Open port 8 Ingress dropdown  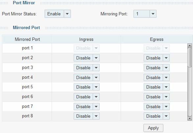(x=86, y=116)
